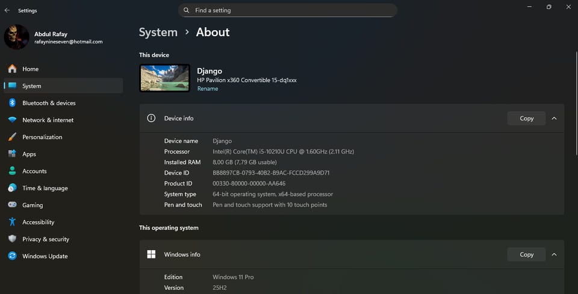578x294 pixels.
Task: Open Accessibility settings
Action: tap(63, 222)
